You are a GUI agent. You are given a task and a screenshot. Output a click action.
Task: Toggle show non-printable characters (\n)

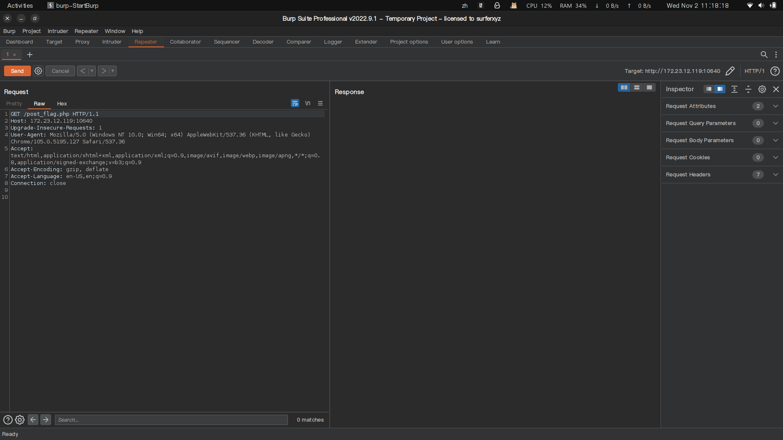tap(308, 103)
